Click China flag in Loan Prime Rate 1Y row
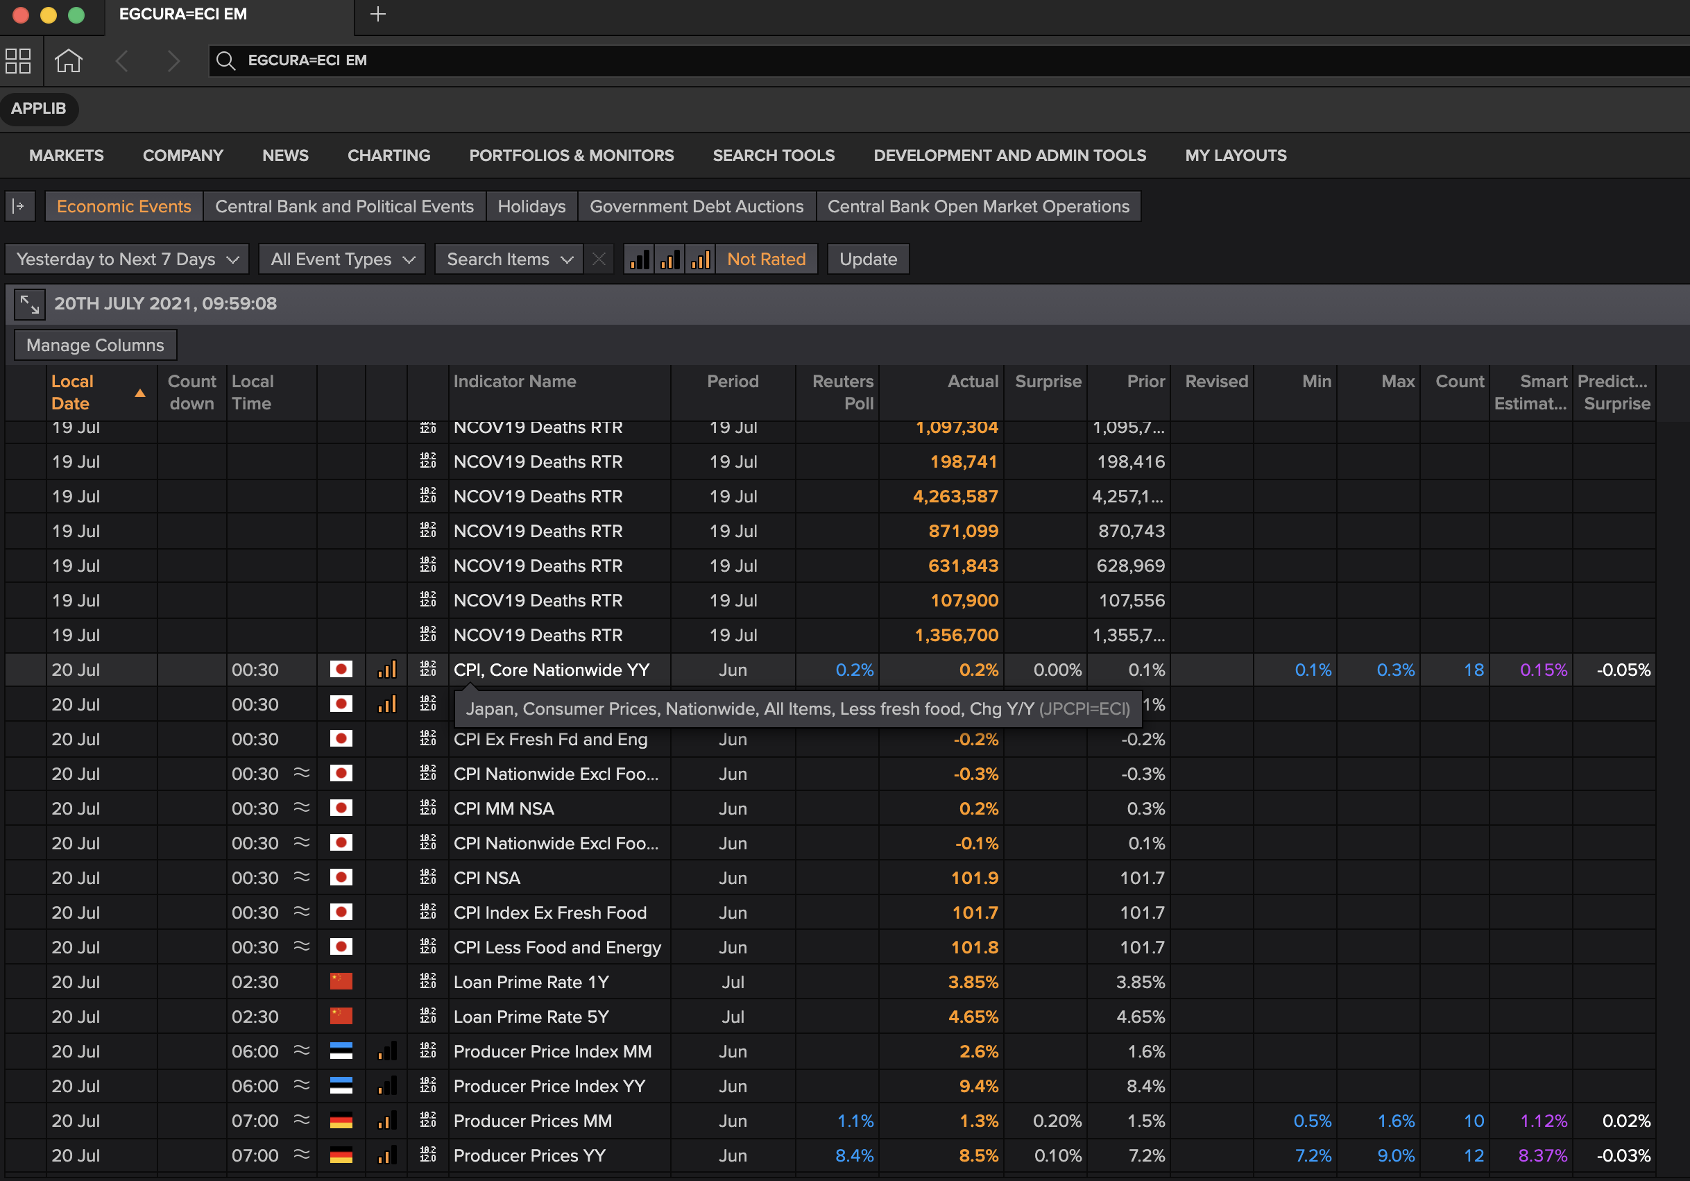 [x=341, y=981]
